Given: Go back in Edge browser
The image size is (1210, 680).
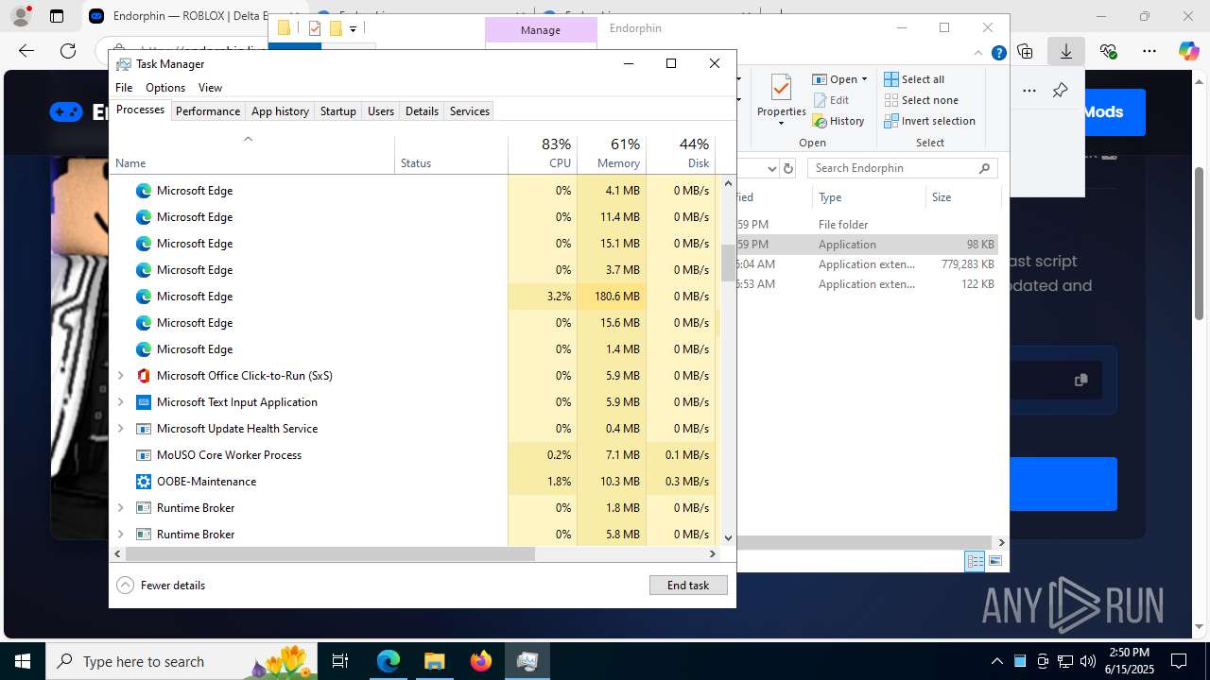Looking at the screenshot, I should (x=26, y=51).
